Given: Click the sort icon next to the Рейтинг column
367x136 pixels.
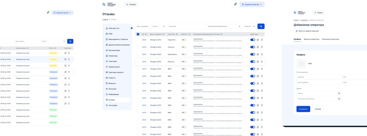Looking at the screenshot, I should (189, 34).
